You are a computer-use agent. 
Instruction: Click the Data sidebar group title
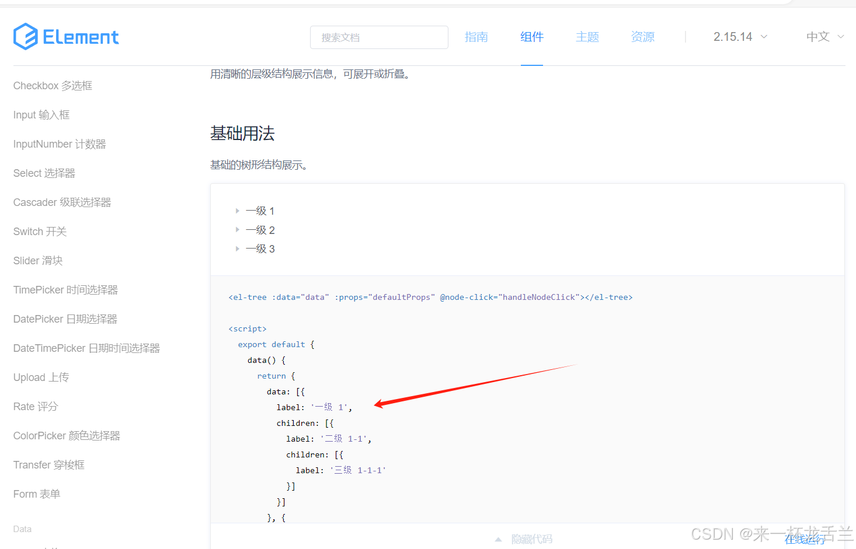pyautogui.click(x=22, y=529)
